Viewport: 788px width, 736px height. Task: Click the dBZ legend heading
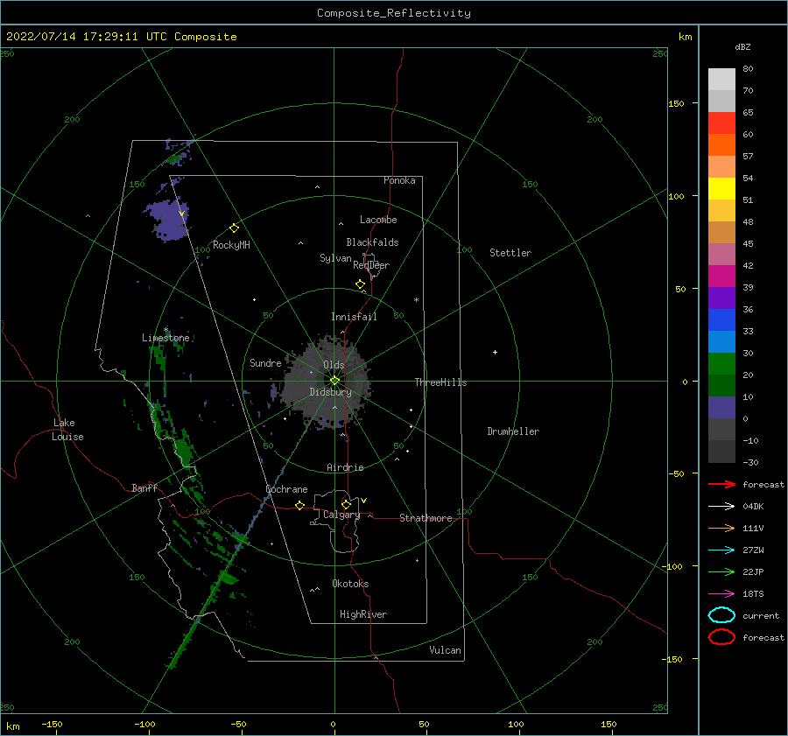[742, 47]
